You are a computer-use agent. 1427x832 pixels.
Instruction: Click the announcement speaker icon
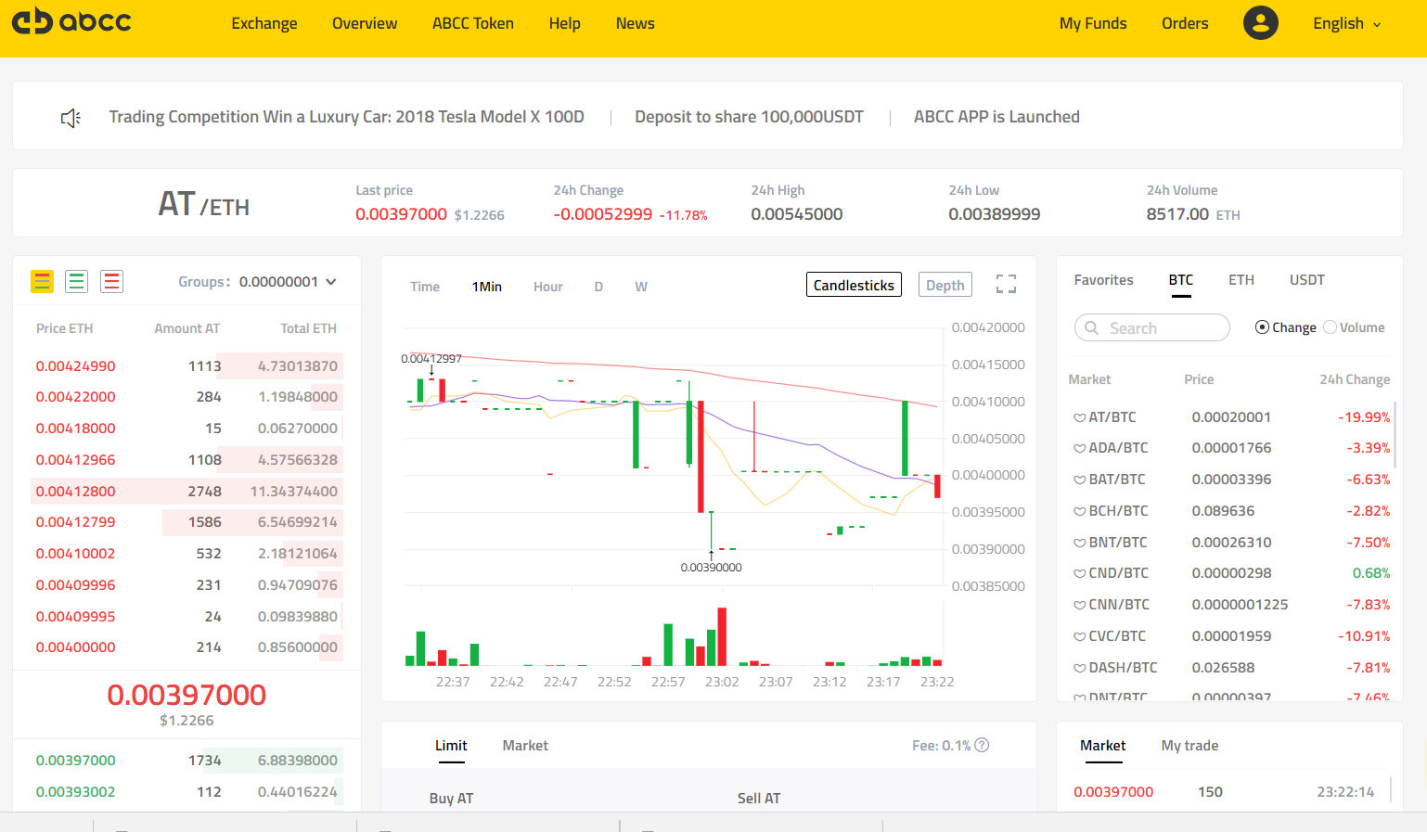(x=71, y=118)
